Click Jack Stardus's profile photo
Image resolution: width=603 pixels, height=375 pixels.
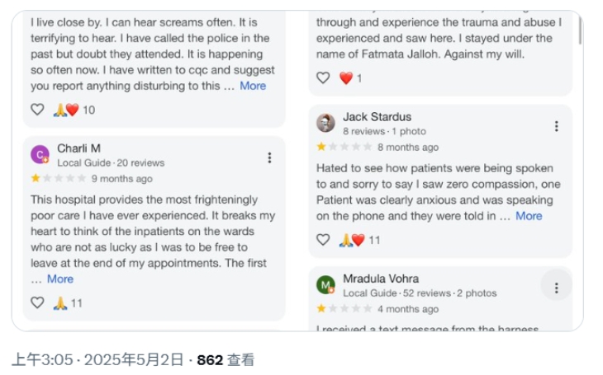(325, 123)
